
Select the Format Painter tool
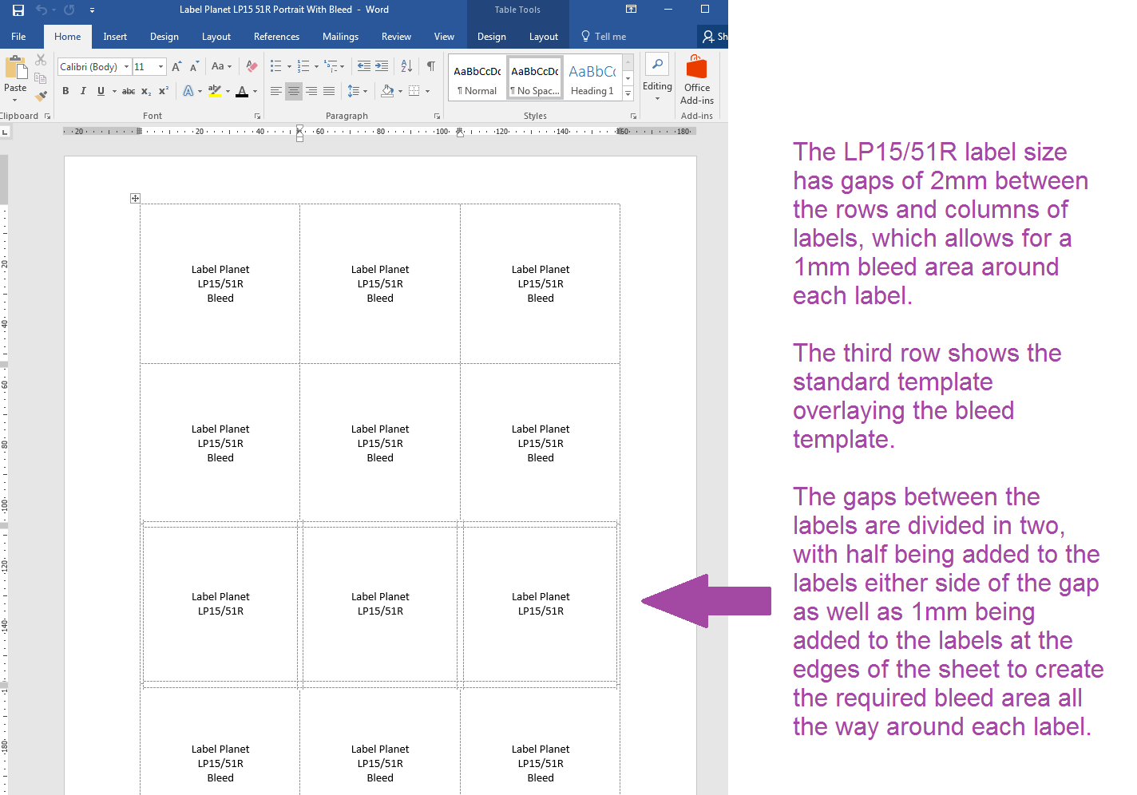click(x=41, y=96)
